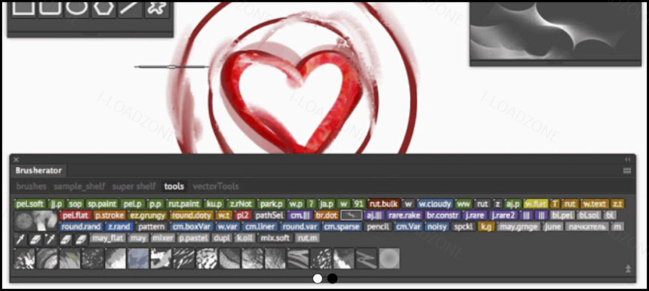
Task: Select the pattern tool preset
Action: pos(152,226)
